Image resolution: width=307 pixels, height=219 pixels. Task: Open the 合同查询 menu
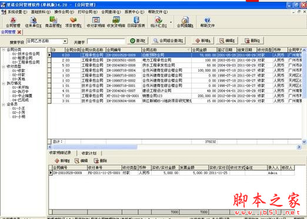pos(111,12)
